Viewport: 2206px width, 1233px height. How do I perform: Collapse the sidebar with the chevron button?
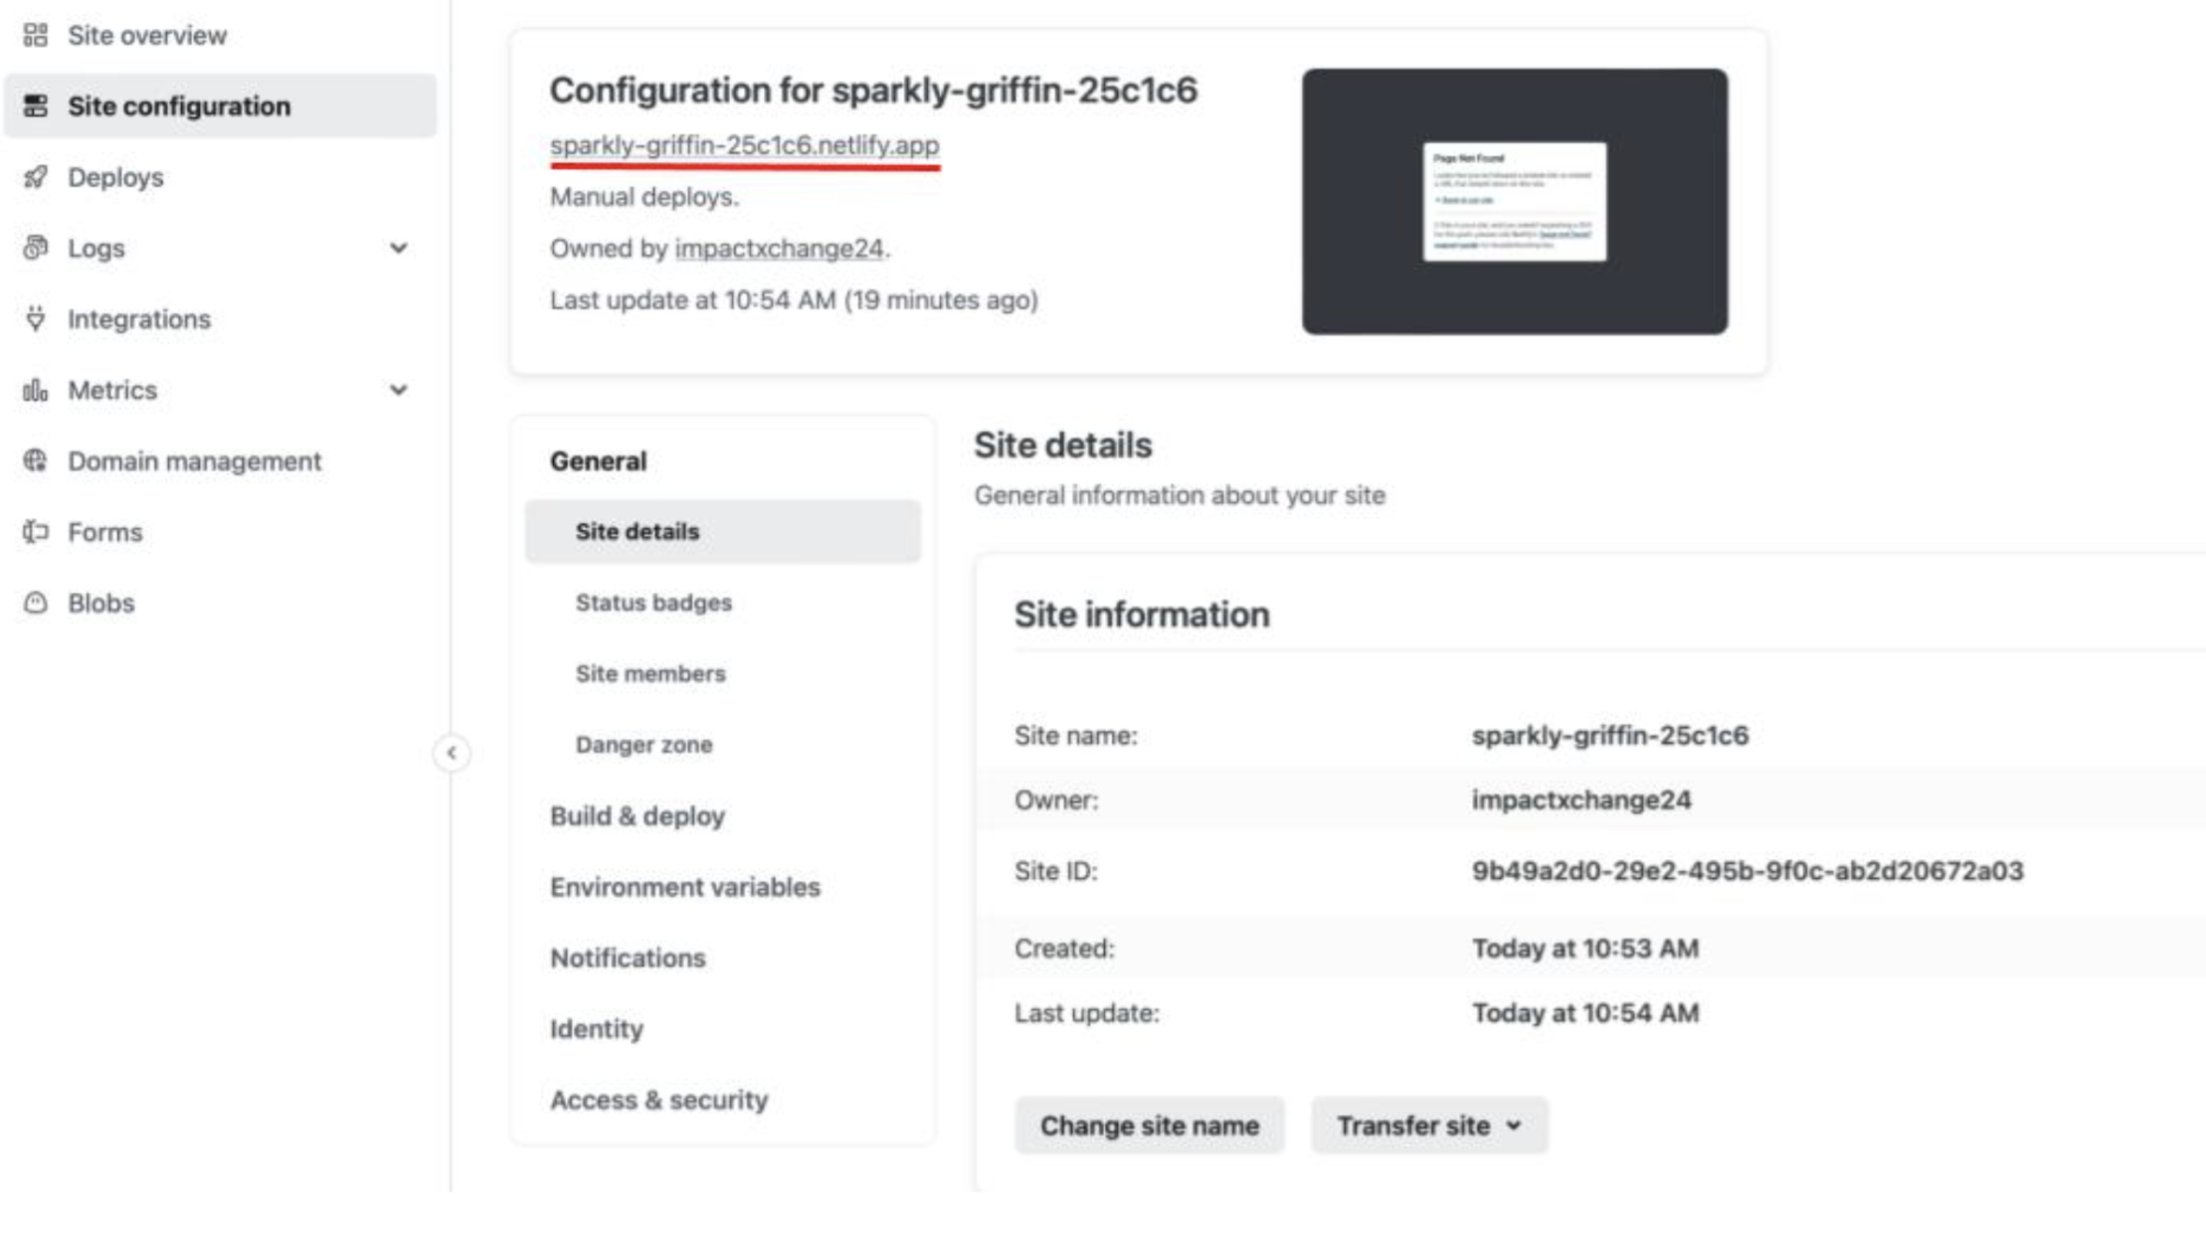pos(452,753)
